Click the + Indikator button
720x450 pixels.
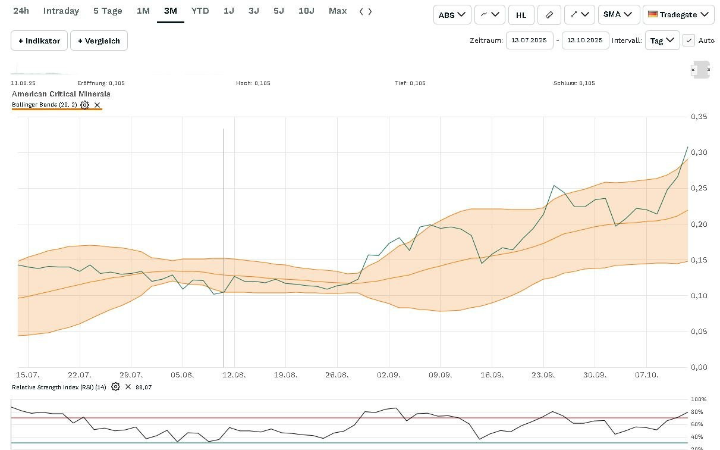pos(39,41)
